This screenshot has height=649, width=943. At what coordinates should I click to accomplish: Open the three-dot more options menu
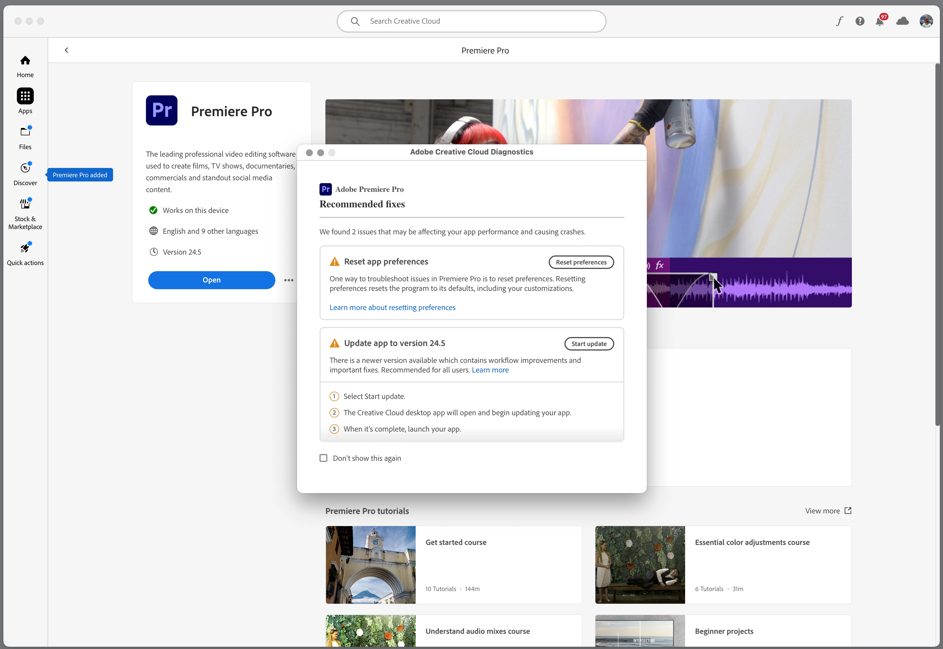tap(289, 280)
